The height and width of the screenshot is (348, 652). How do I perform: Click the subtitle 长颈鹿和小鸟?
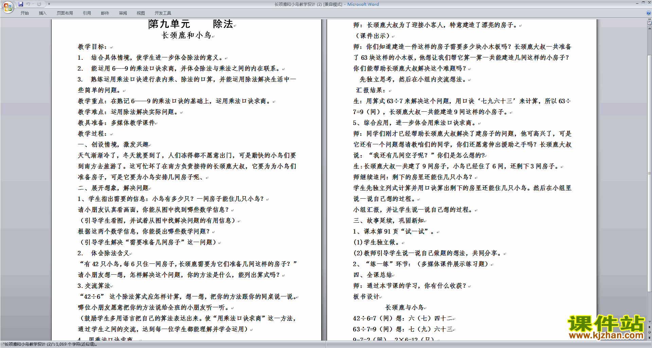coord(186,35)
